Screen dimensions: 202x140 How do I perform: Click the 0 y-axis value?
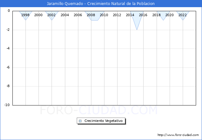click(x=9, y=11)
